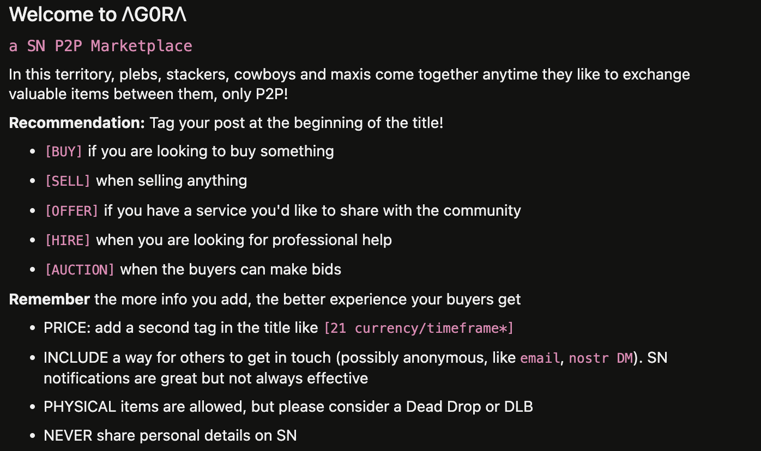Click the "PHYSICAL items are allowed" bullet
This screenshot has width=761, height=451.
[x=288, y=406]
